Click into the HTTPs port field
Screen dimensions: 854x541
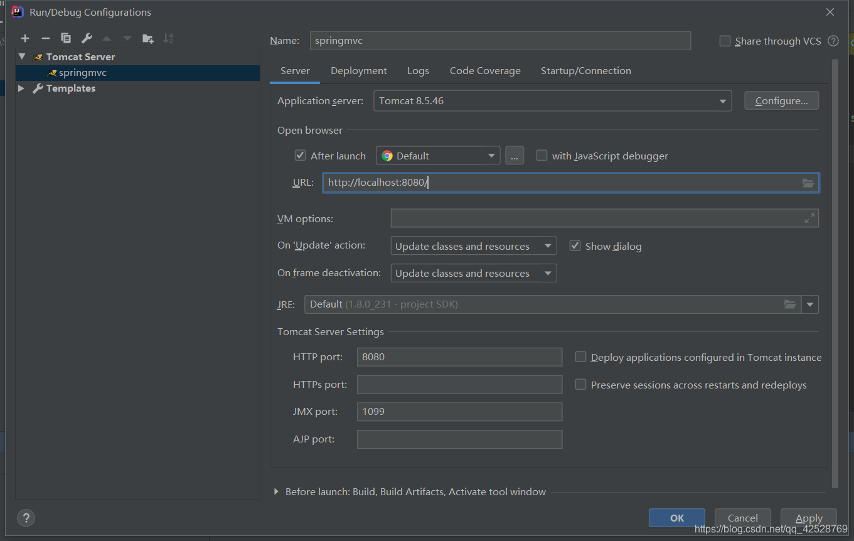point(459,385)
